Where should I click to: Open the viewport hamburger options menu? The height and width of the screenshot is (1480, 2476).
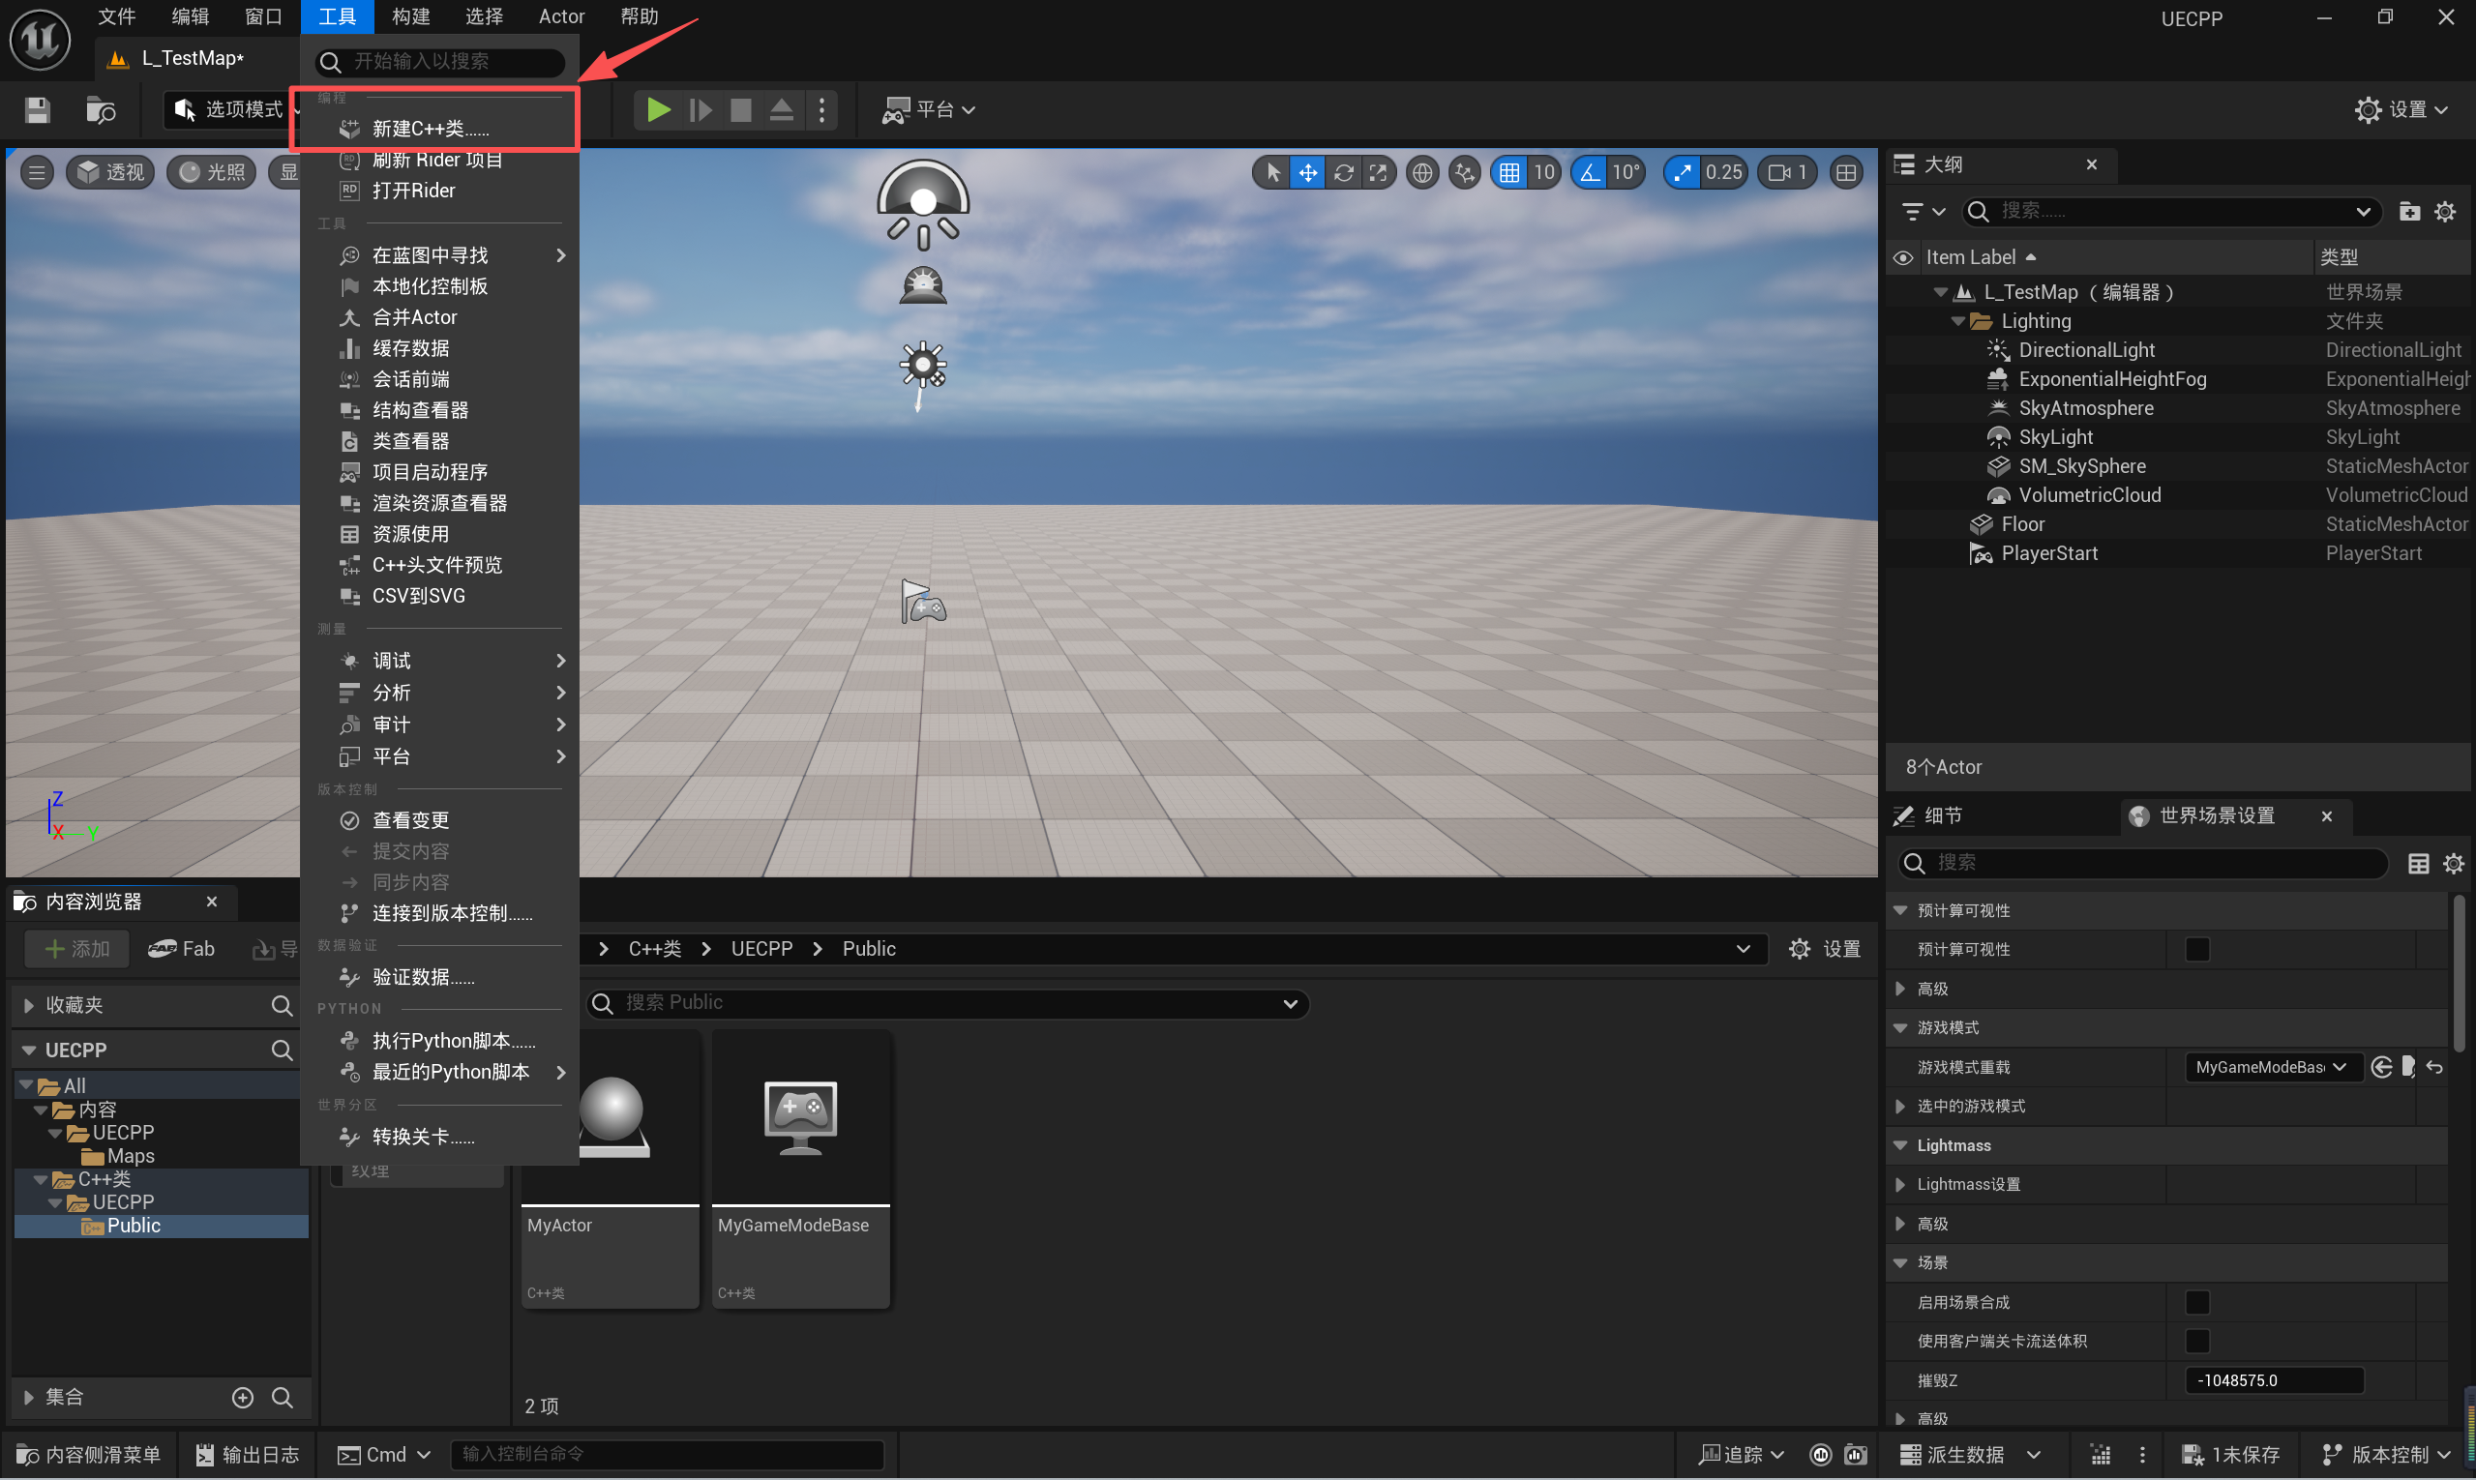37,172
